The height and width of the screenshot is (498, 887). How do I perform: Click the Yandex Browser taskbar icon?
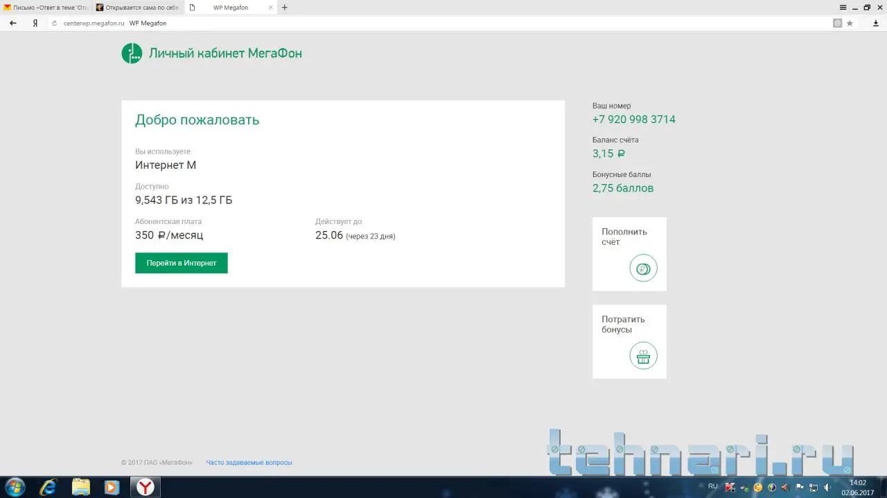(145, 487)
